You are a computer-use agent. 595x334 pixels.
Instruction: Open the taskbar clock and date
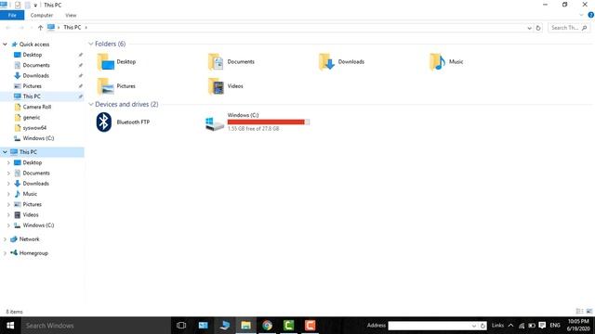coord(578,326)
